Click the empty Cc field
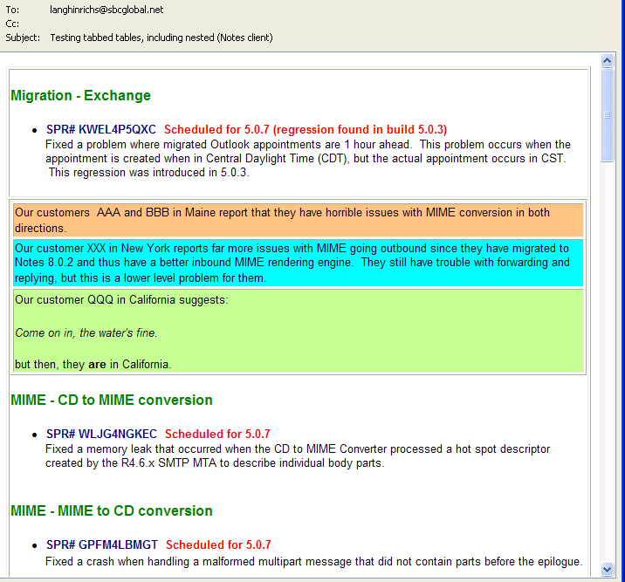The width and height of the screenshot is (625, 582). pyautogui.click(x=175, y=24)
